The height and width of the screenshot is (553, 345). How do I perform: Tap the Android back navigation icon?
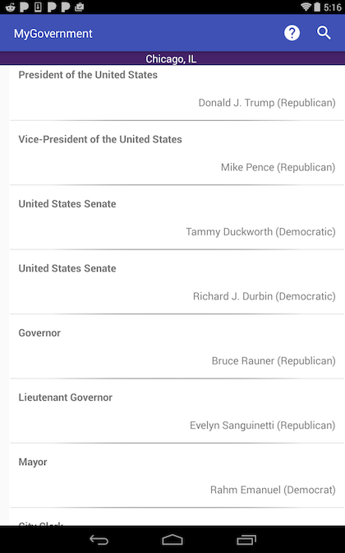click(x=99, y=540)
